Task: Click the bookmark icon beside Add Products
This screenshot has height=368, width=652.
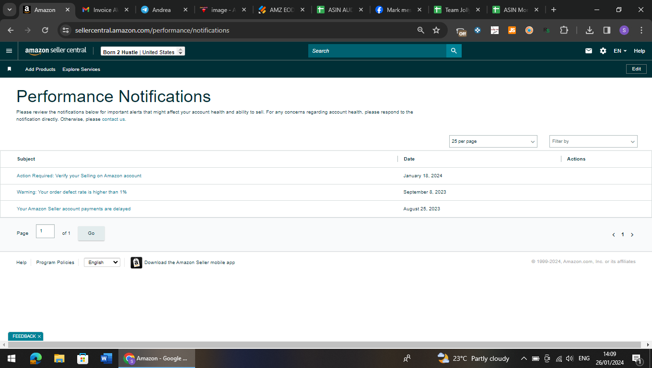Action: click(9, 69)
